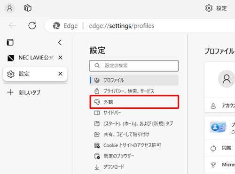Click the profile illustration thumbnail
Viewport: 235px width, 174px height.
click(219, 127)
